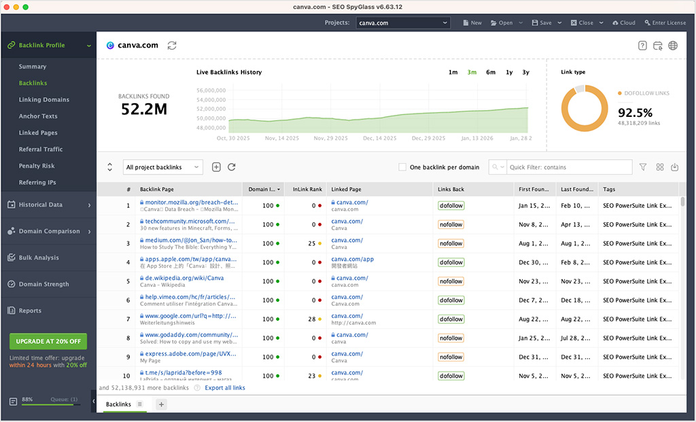
Task: Click the Reports sidebar icon
Action: tap(12, 311)
